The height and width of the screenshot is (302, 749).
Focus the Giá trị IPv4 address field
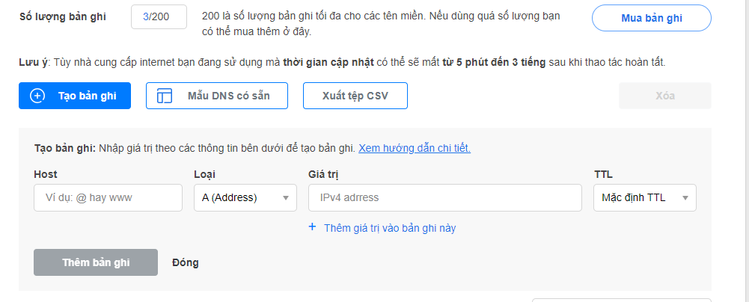pos(445,197)
